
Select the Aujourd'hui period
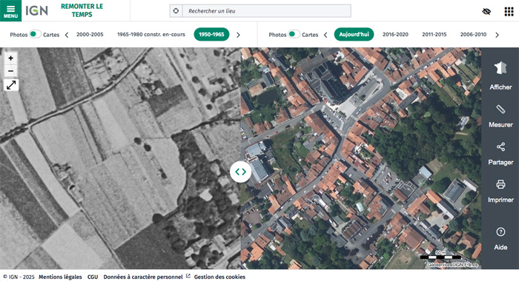[x=354, y=34]
